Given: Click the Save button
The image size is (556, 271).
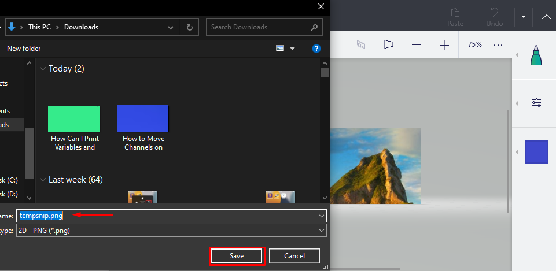Looking at the screenshot, I should [x=237, y=256].
